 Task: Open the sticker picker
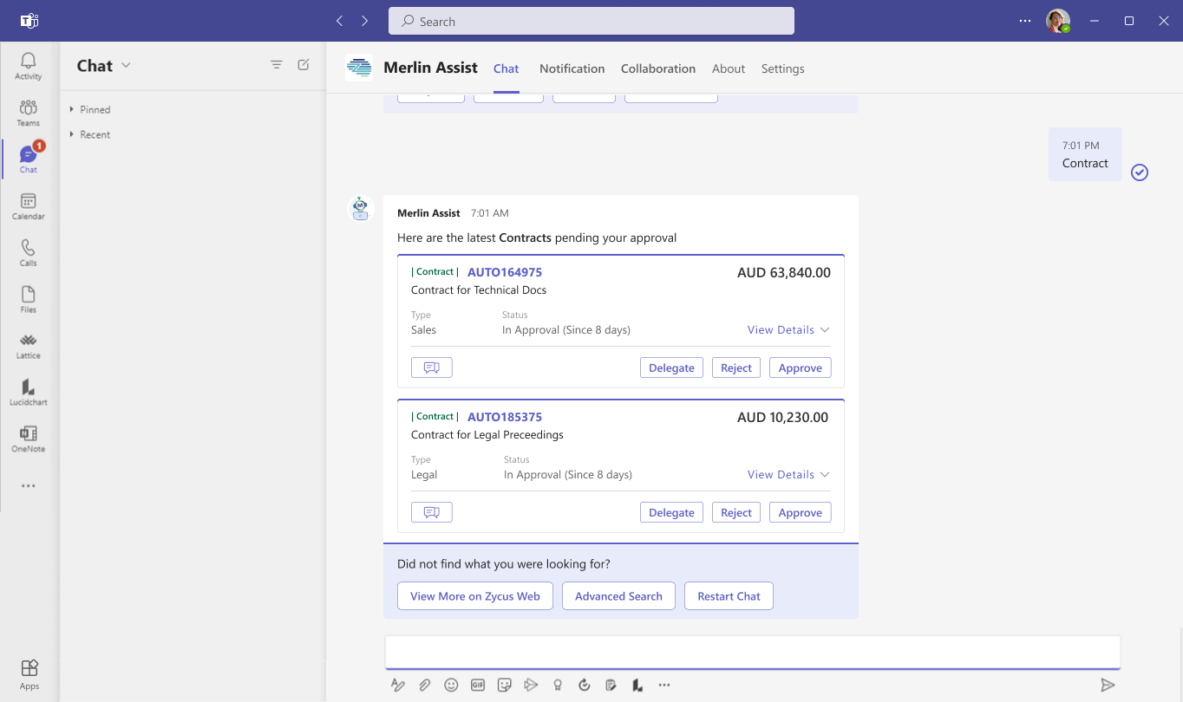coord(505,685)
